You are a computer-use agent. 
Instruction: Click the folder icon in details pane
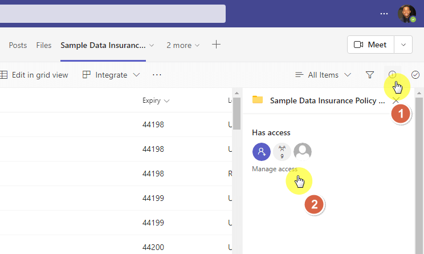click(258, 100)
